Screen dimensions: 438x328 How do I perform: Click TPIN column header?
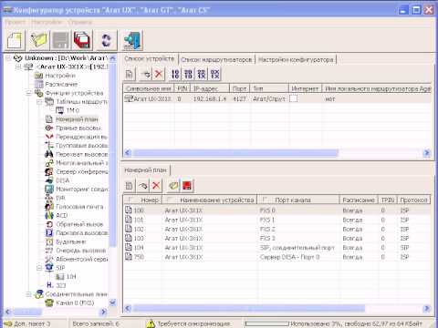pos(388,200)
